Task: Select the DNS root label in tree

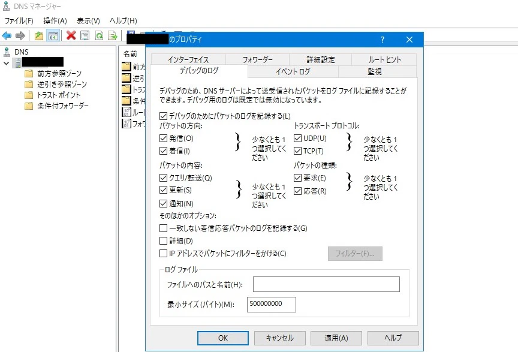Action: coord(22,52)
